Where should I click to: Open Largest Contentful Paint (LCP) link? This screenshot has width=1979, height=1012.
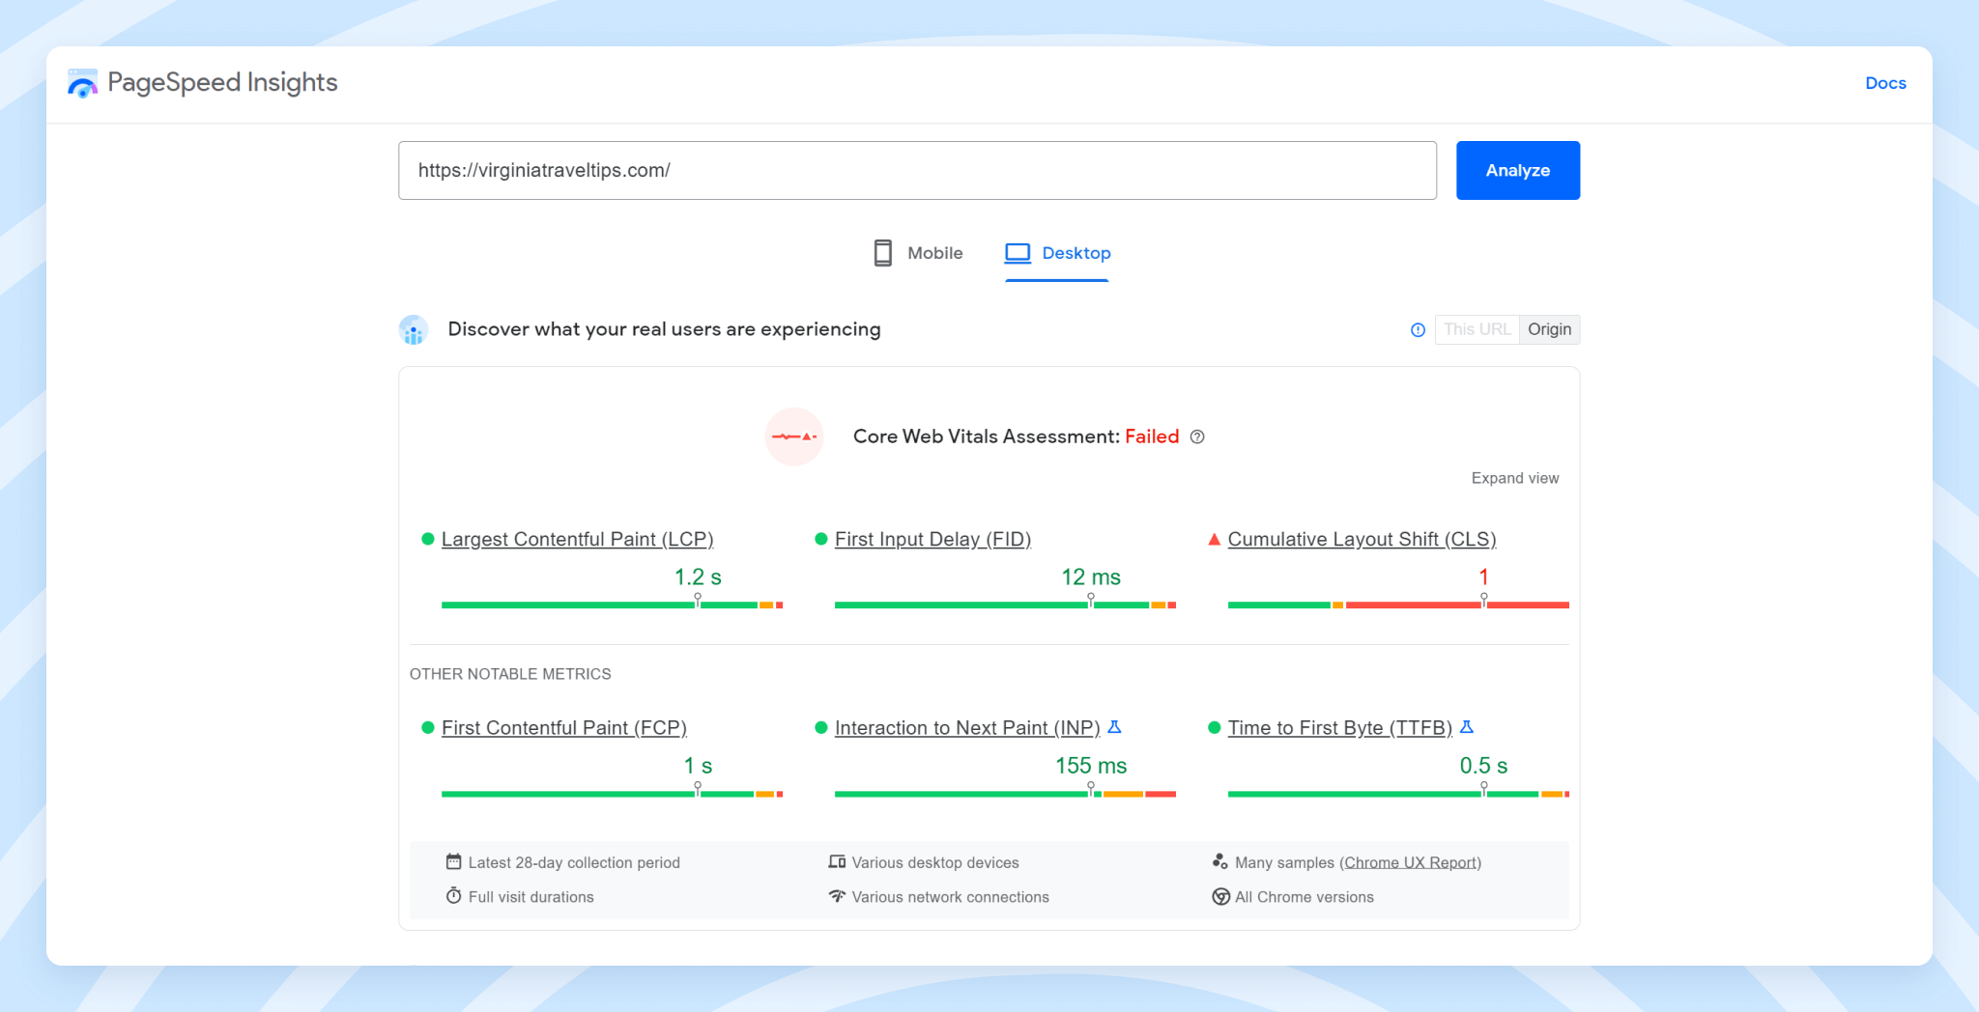click(577, 539)
